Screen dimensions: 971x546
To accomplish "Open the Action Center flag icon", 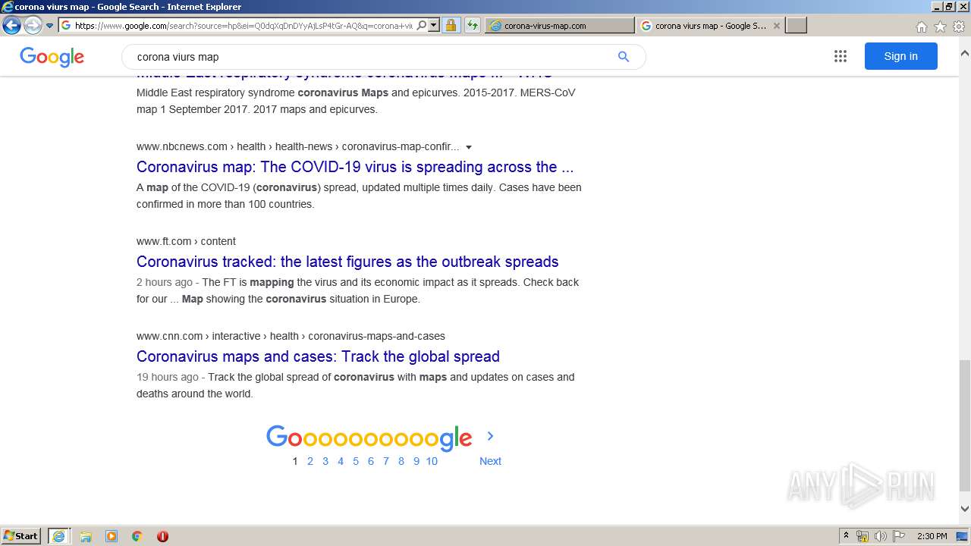I will pyautogui.click(x=899, y=536).
